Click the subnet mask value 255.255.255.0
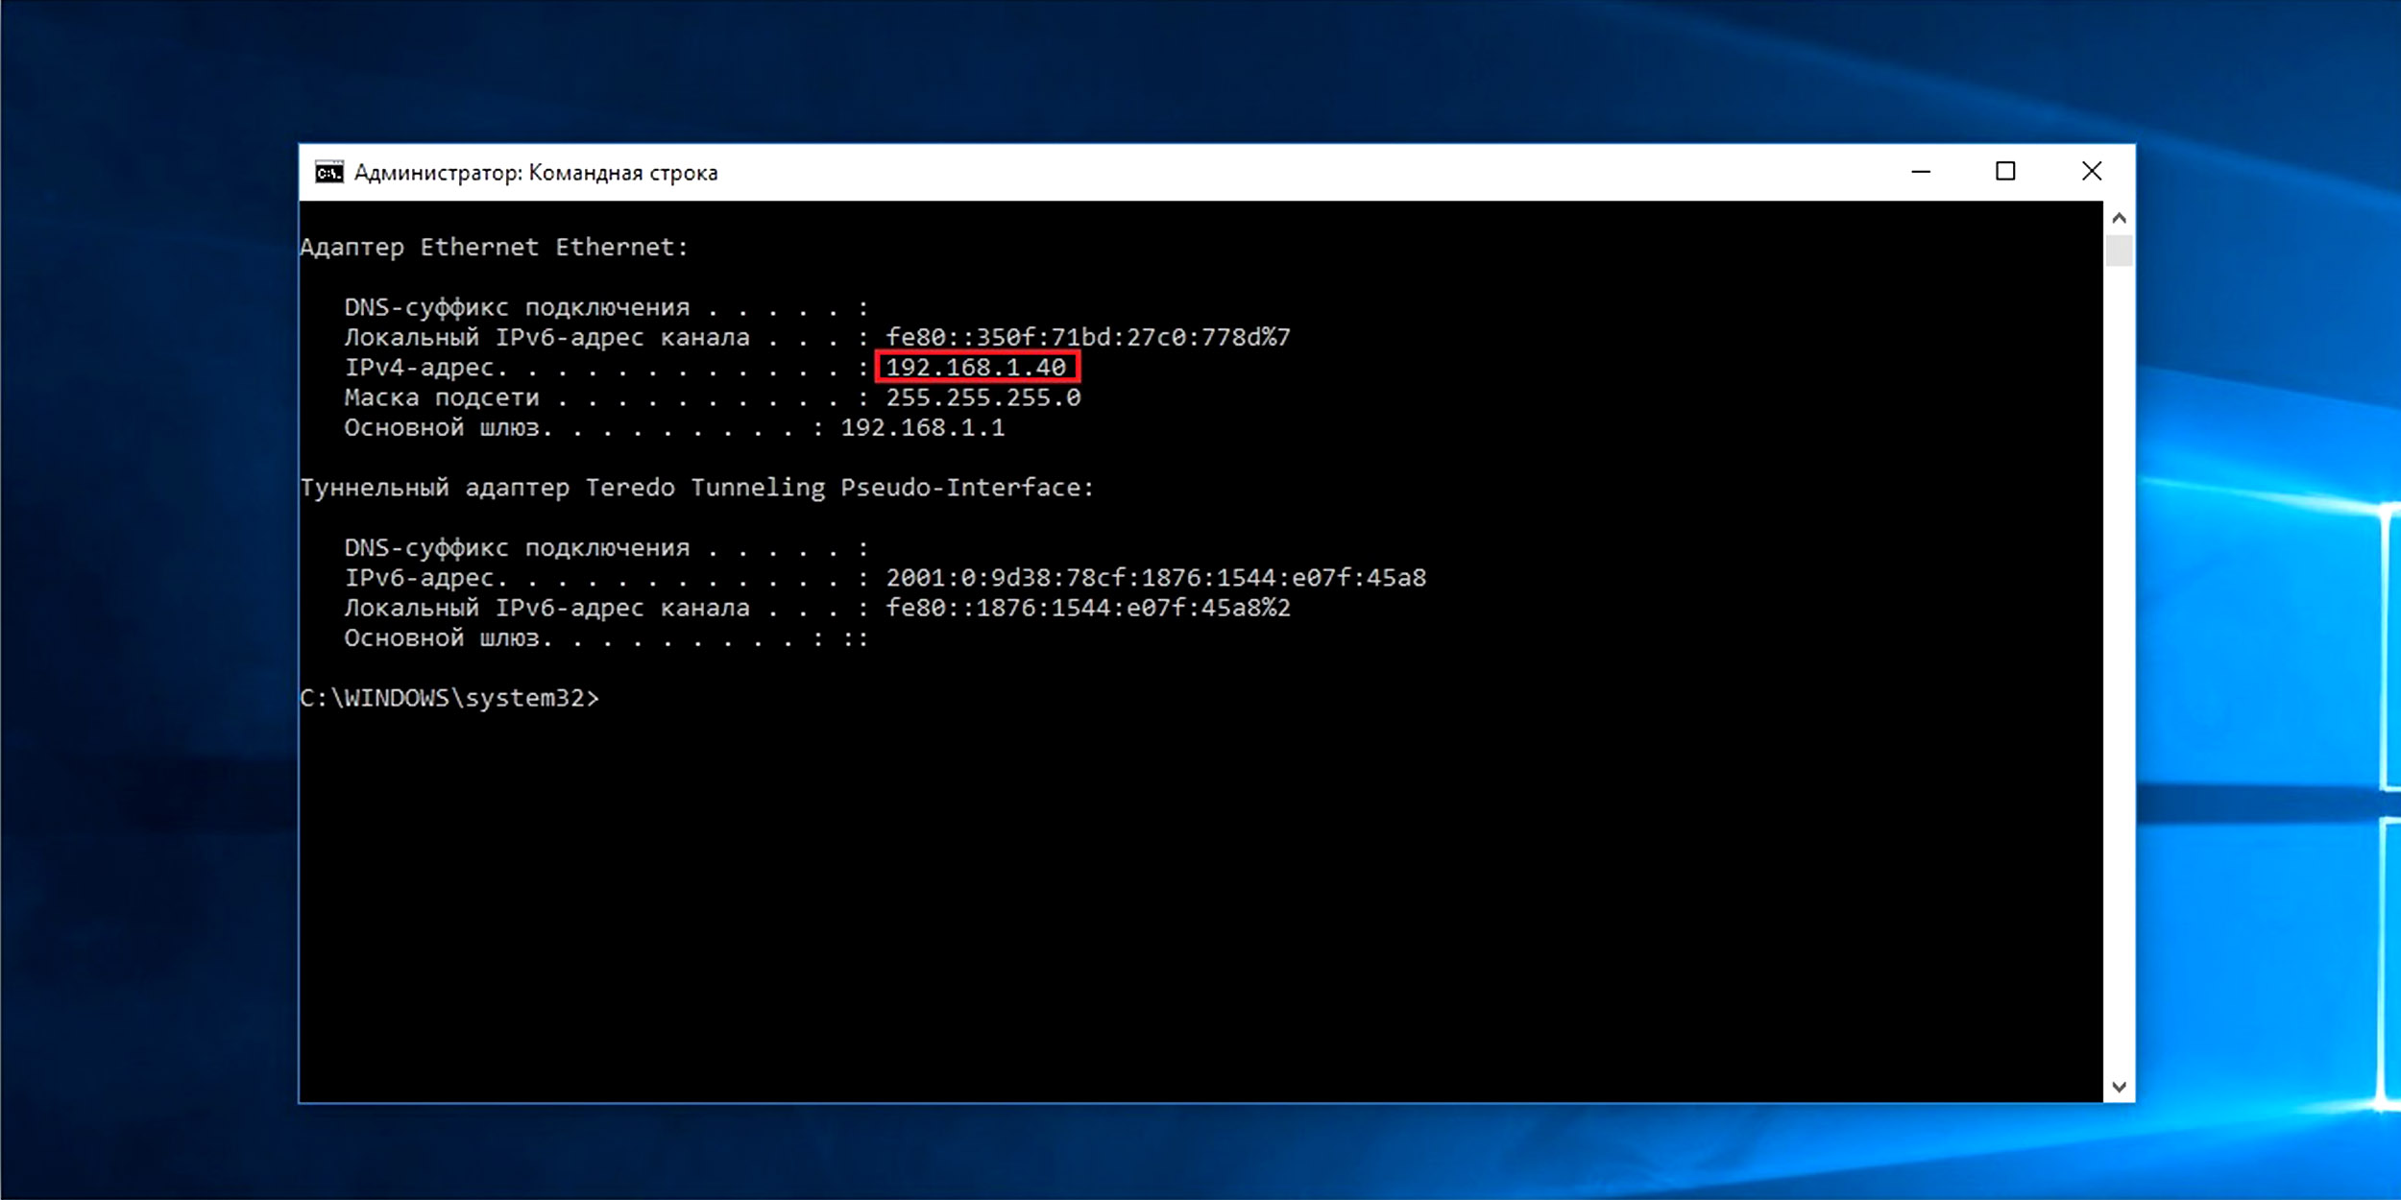The width and height of the screenshot is (2401, 1200). [982, 397]
